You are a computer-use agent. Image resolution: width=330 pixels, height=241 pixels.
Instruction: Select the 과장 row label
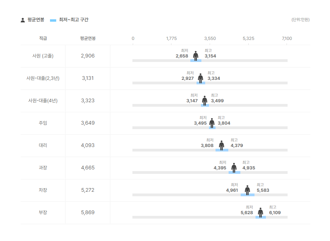(x=43, y=168)
